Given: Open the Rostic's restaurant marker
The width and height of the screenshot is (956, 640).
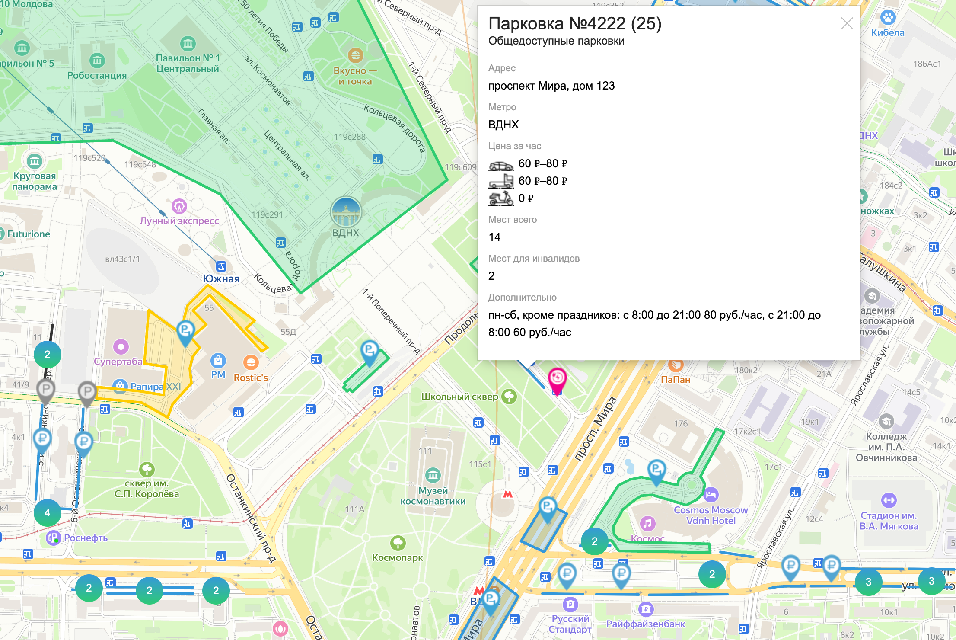Looking at the screenshot, I should coord(251,362).
